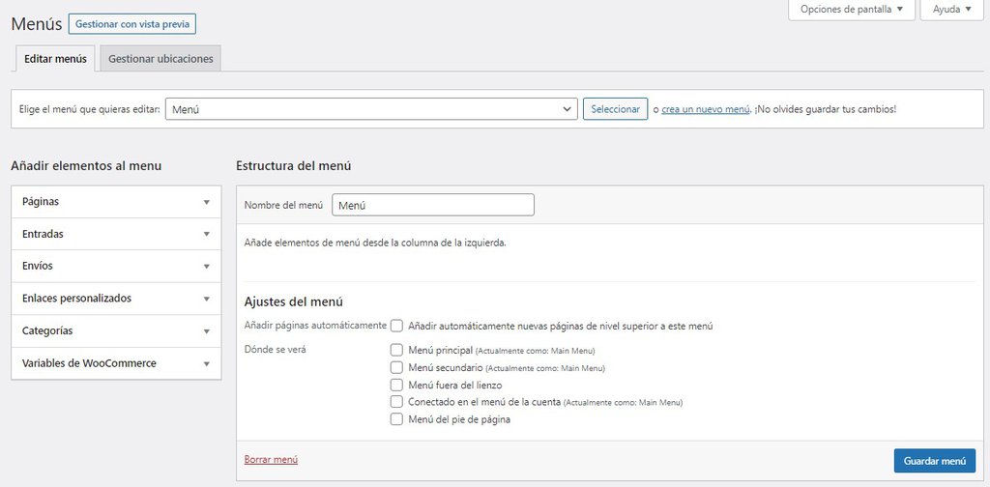The image size is (990, 487).
Task: Expand Variables de WooCommerce arrow
Action: [x=207, y=364]
